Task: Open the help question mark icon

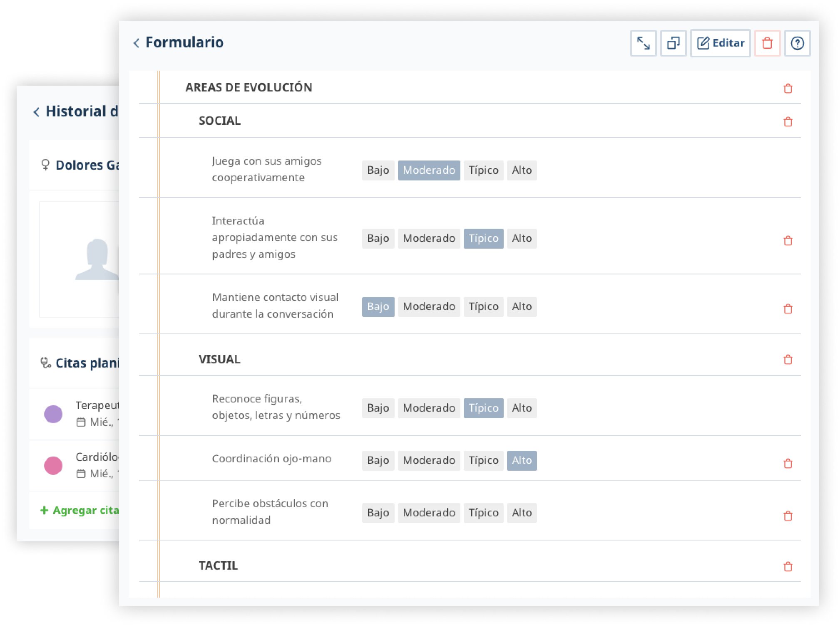Action: coord(797,43)
